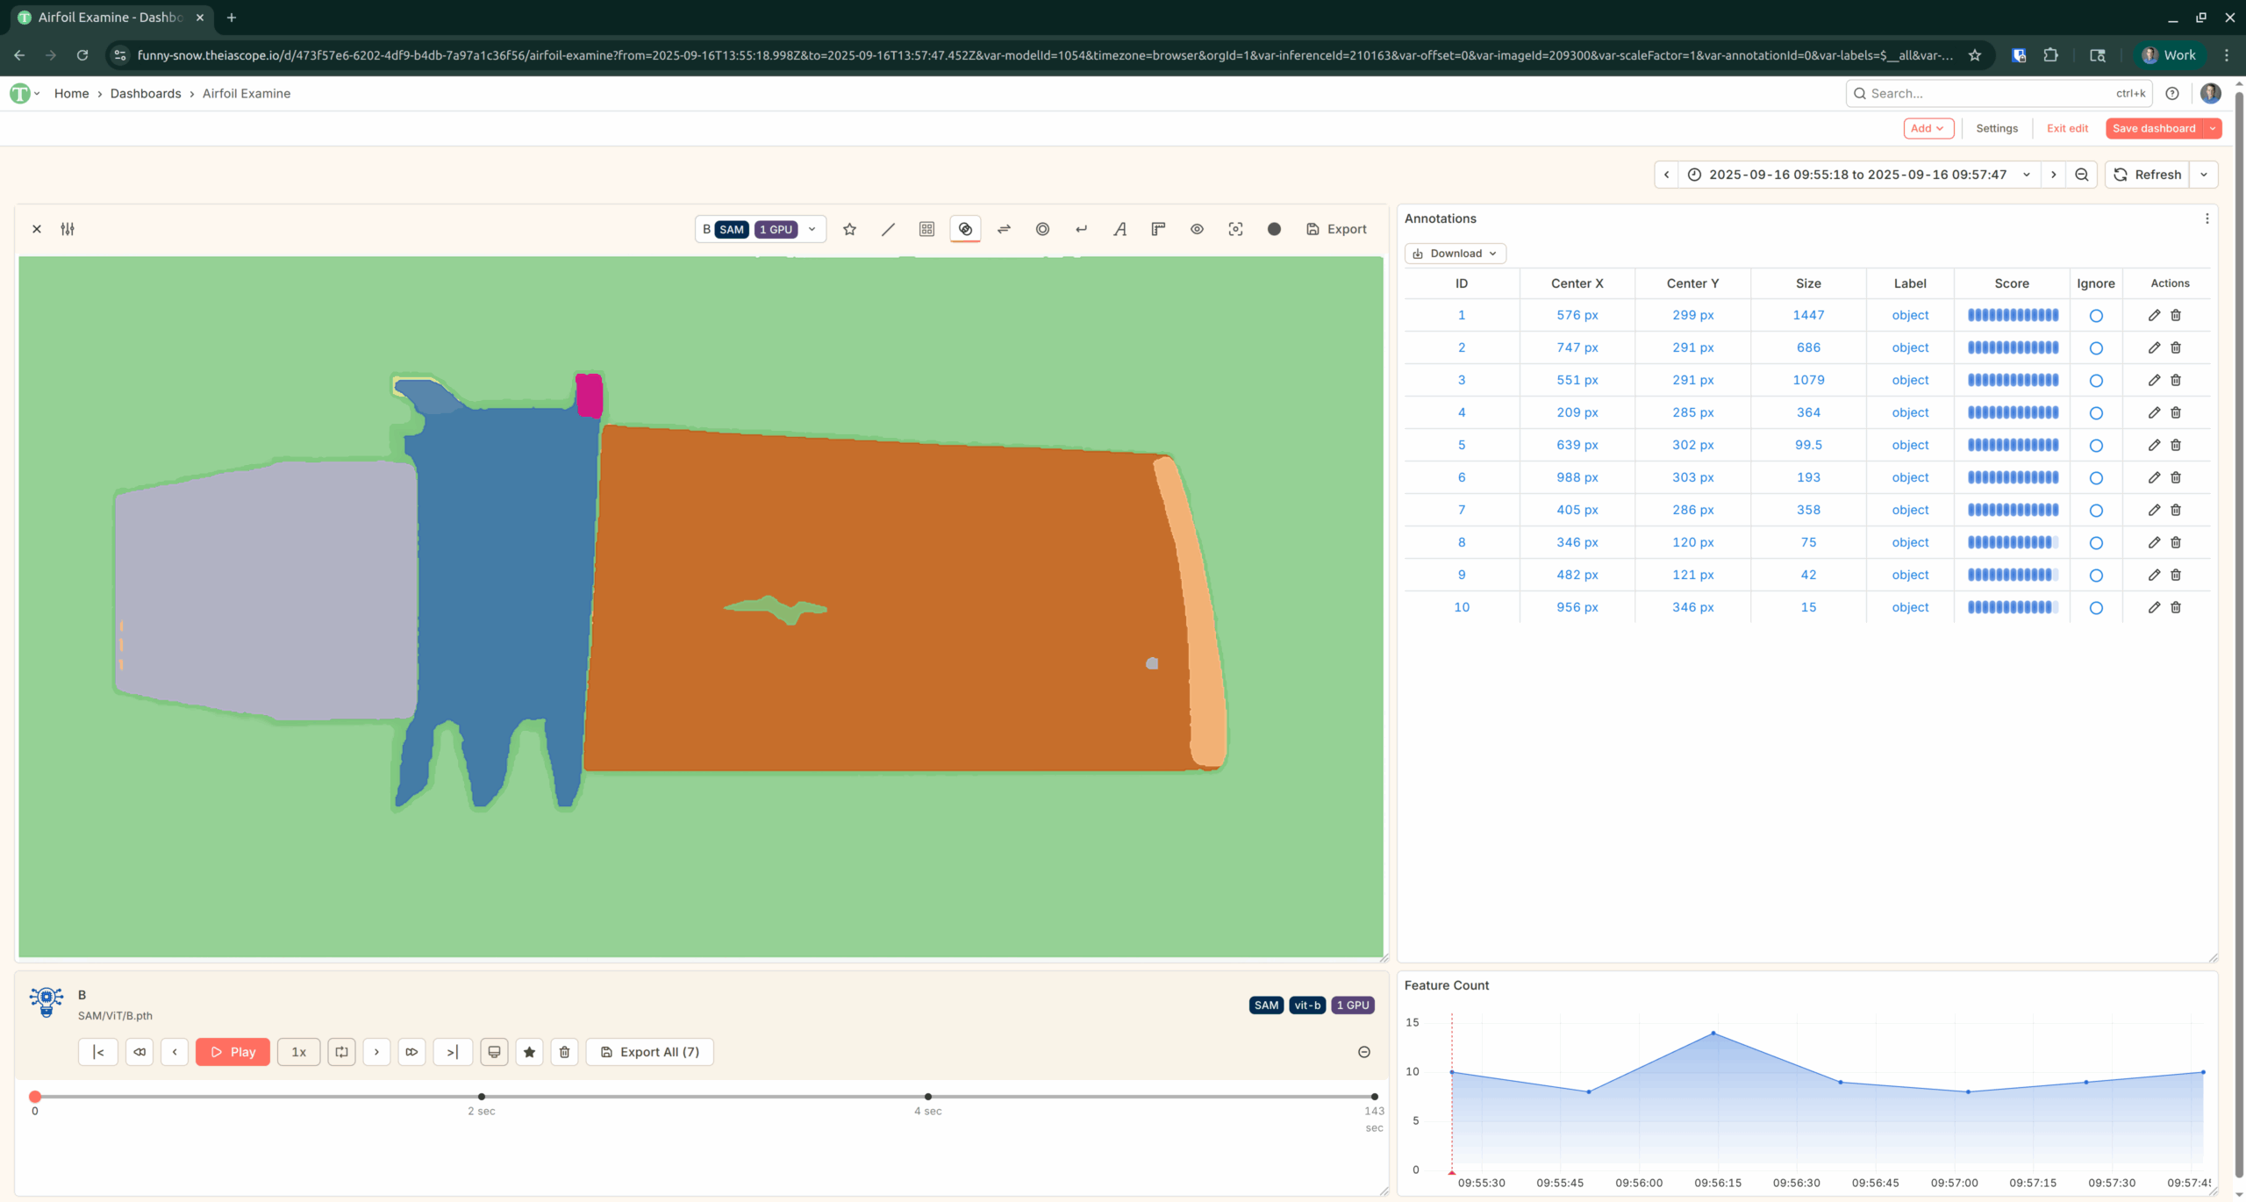
Task: Edit annotation 8 using pencil icon
Action: (x=2154, y=542)
